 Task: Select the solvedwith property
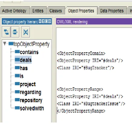pyautogui.click(x=32, y=108)
